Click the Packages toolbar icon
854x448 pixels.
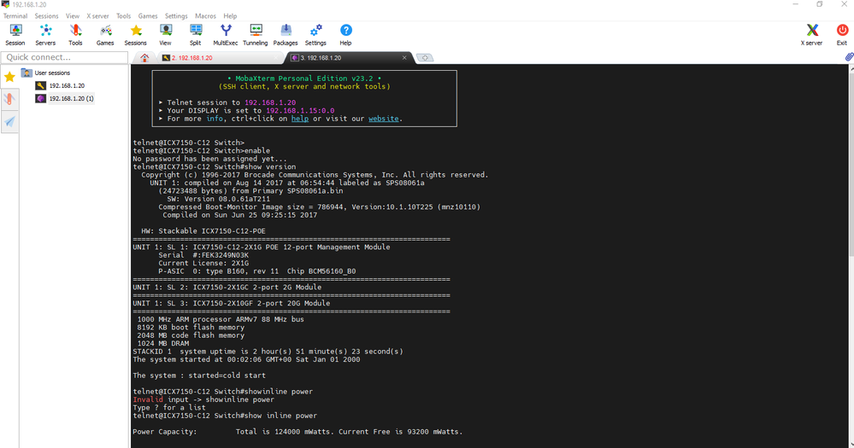pyautogui.click(x=286, y=34)
